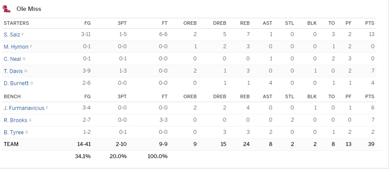Open B. Tyree player page
The image size is (389, 169).
click(x=13, y=133)
